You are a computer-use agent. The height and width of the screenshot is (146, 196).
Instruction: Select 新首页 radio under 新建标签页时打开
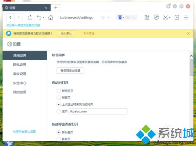pos(58,139)
